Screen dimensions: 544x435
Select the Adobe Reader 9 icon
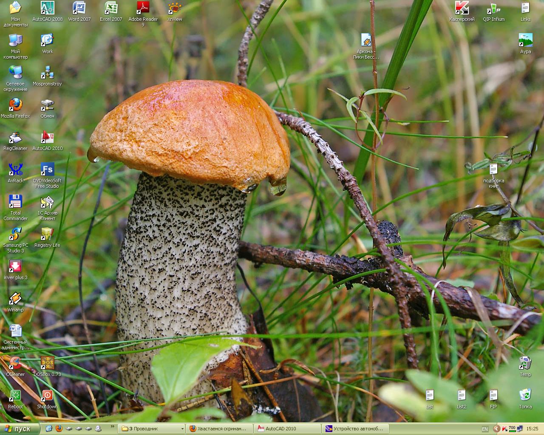coord(143,8)
